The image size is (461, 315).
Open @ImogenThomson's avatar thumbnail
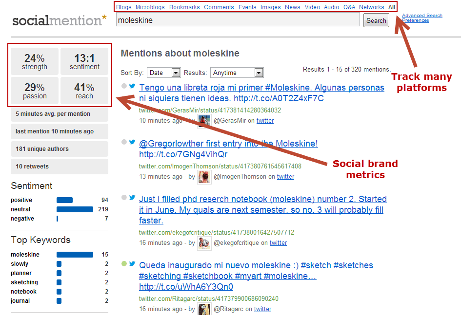coord(204,177)
